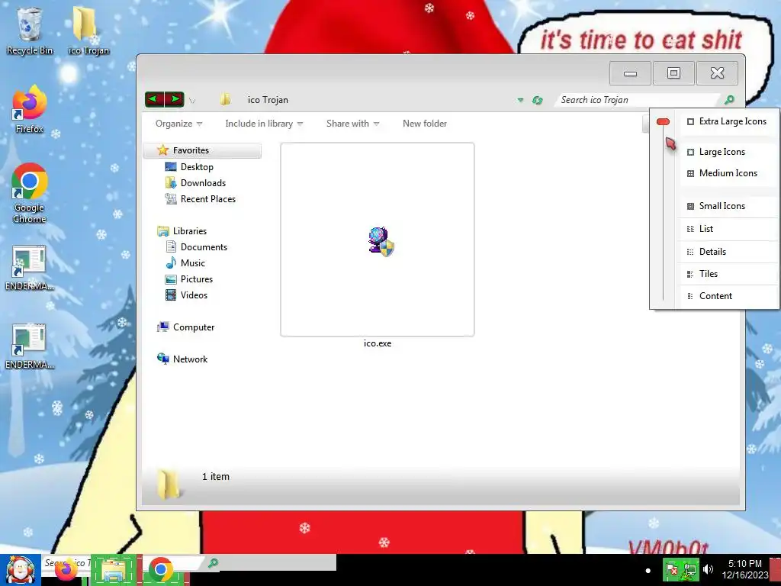Image resolution: width=781 pixels, height=586 pixels.
Task: Select Computer in the navigation pane
Action: 186,327
